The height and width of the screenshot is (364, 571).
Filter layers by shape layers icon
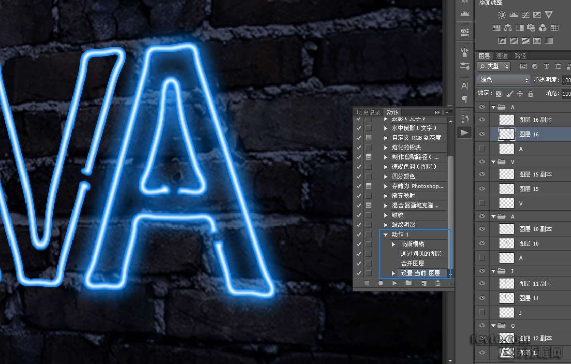point(558,66)
